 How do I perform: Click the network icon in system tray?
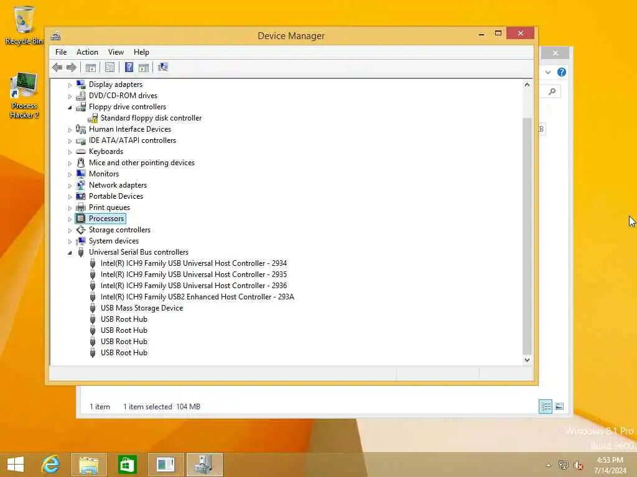pos(563,465)
